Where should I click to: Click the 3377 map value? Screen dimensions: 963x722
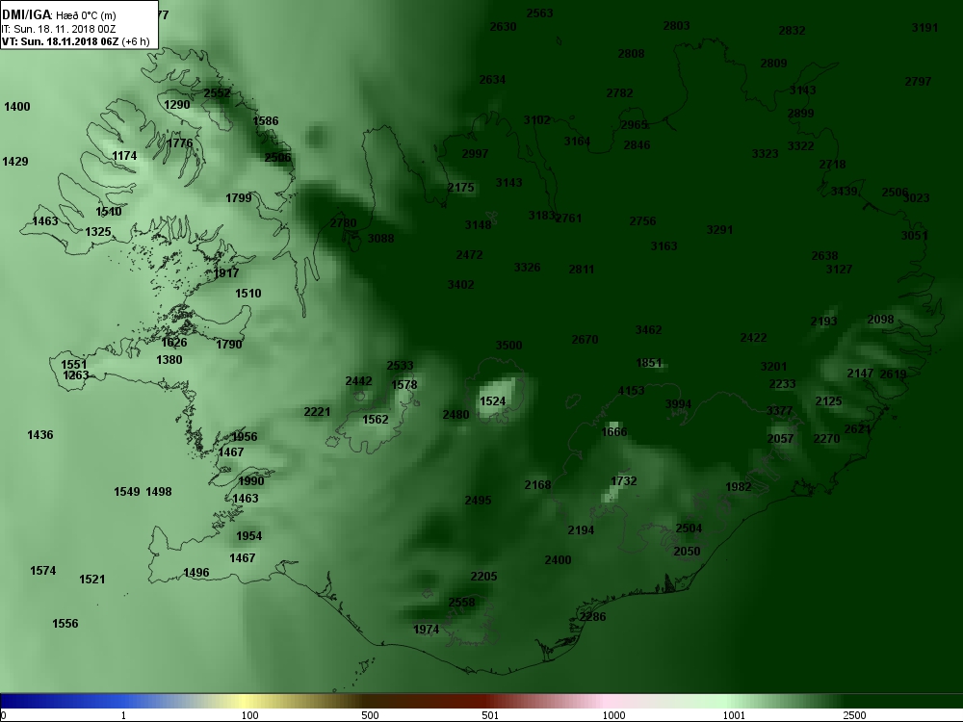pos(779,410)
